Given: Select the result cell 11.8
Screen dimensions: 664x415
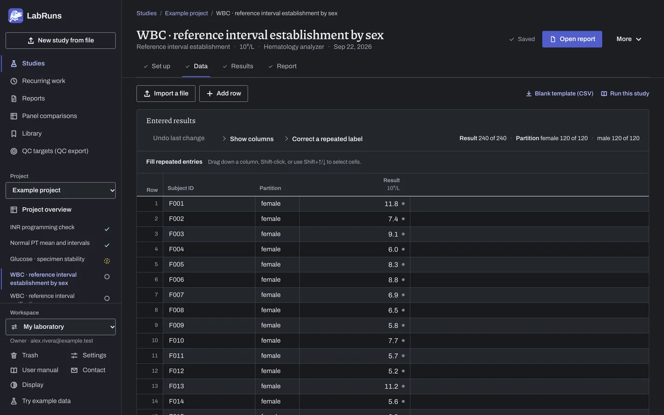Looking at the screenshot, I should [x=355, y=204].
